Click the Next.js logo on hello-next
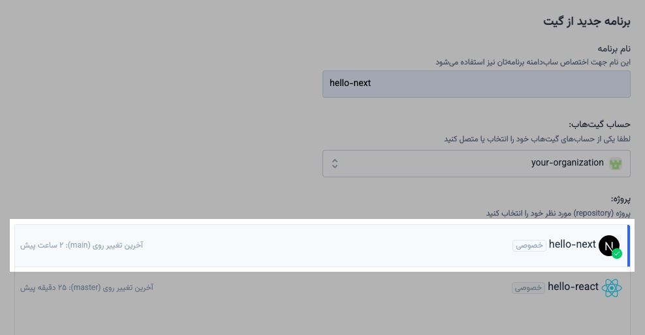This screenshot has height=335, width=645. (x=608, y=245)
